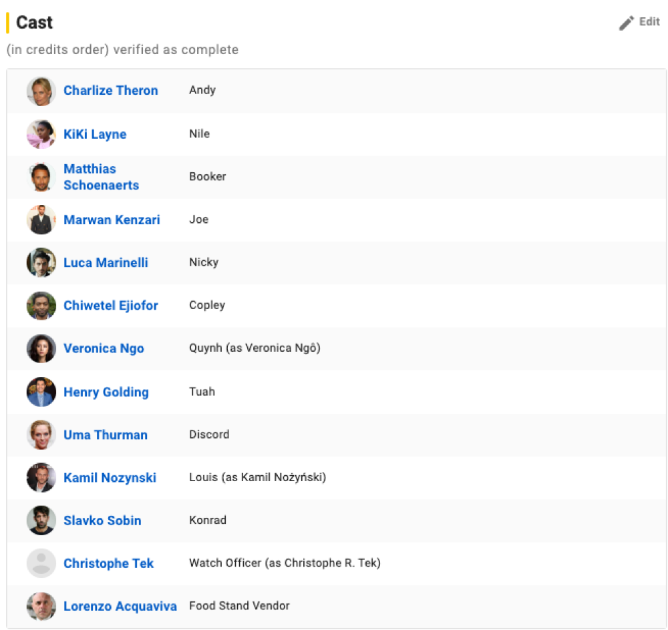Click the pencil Edit icon
This screenshot has height=630, width=668.
[627, 23]
